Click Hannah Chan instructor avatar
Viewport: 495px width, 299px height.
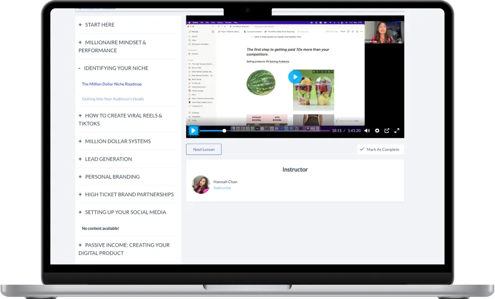(201, 184)
